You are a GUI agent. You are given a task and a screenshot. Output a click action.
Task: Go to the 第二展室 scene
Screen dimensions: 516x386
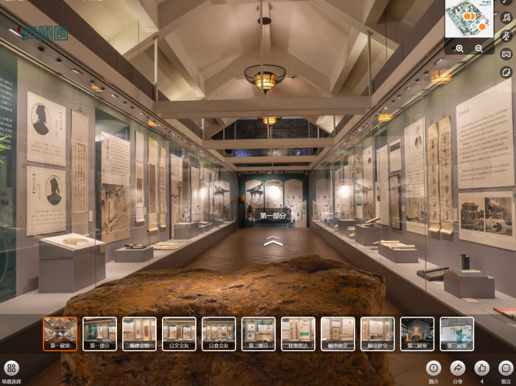coord(417,334)
